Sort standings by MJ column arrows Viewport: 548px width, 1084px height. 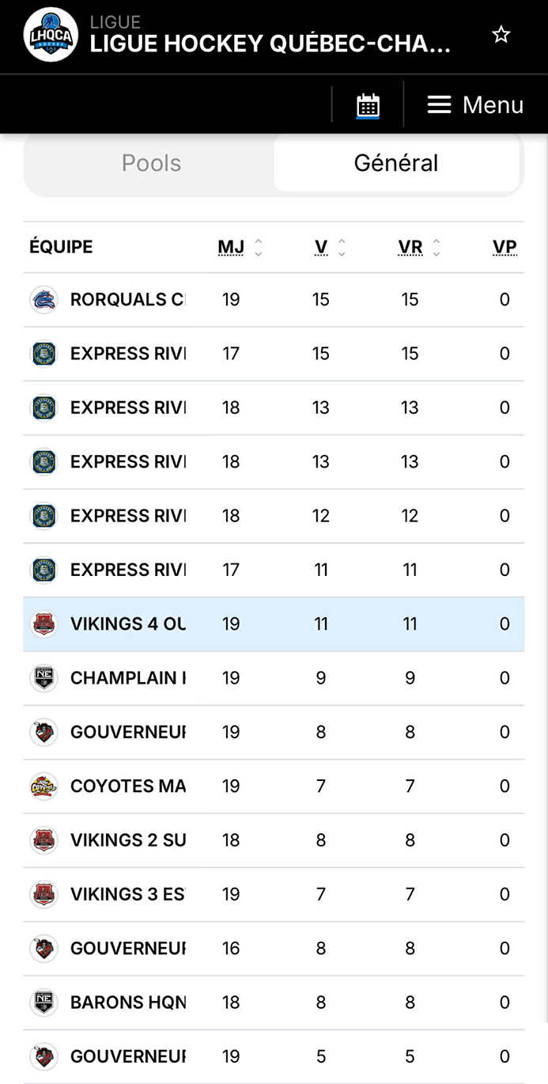click(x=258, y=248)
